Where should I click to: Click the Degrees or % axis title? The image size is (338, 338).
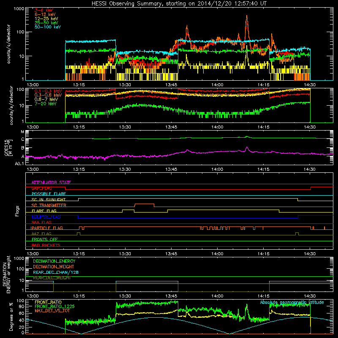tap(11, 317)
